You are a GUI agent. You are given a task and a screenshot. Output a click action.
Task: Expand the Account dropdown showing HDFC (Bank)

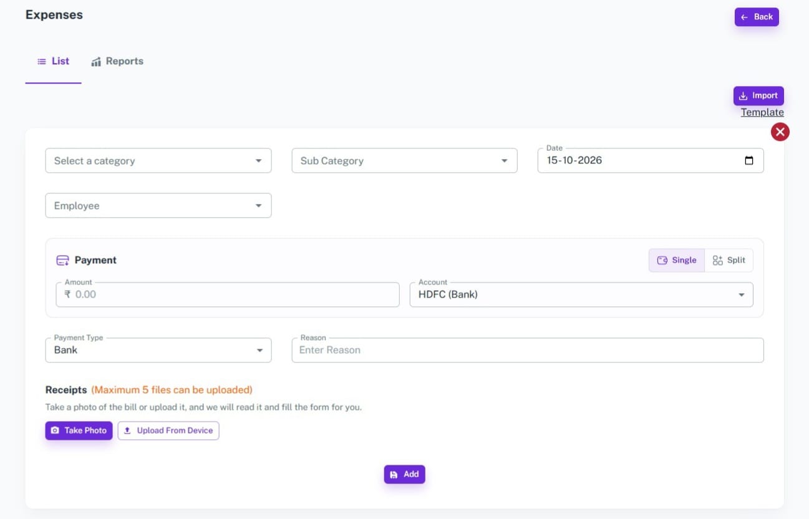581,294
